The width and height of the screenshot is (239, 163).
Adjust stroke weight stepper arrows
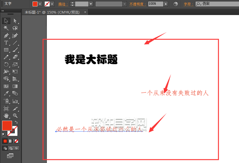(x=72, y=4)
